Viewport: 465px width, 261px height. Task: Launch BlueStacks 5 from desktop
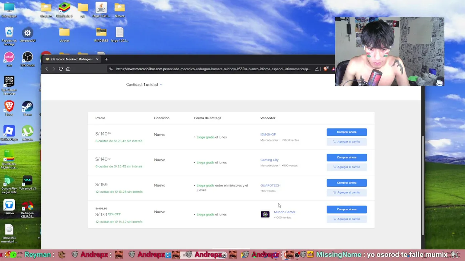(x=64, y=9)
